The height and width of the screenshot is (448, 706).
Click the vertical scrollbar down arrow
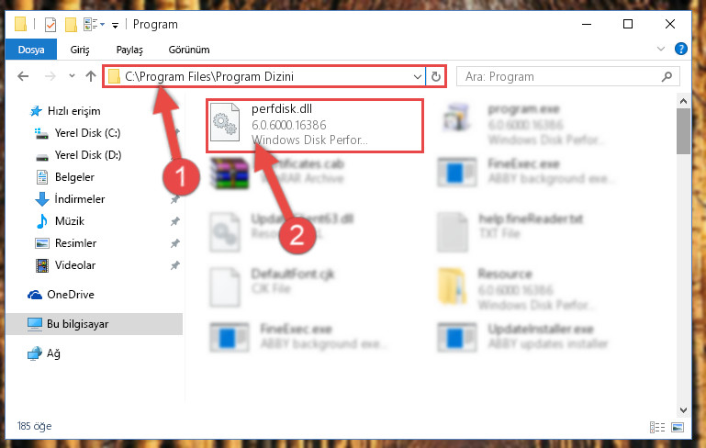pos(683,410)
